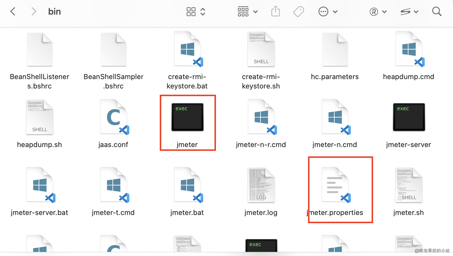Select the jmeter exec icon
Viewport: 453px width, 256px height.
[188, 117]
